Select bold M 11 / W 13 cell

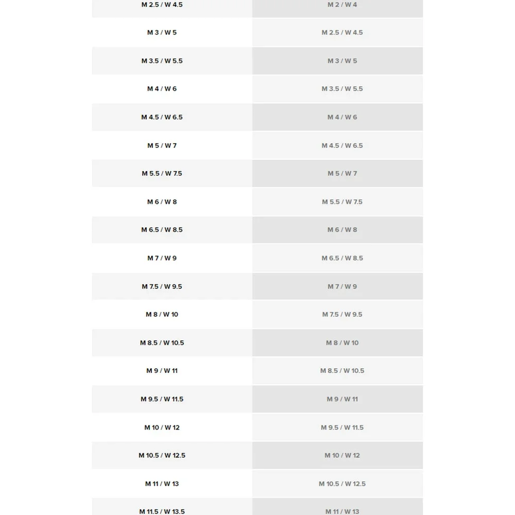coord(162,484)
